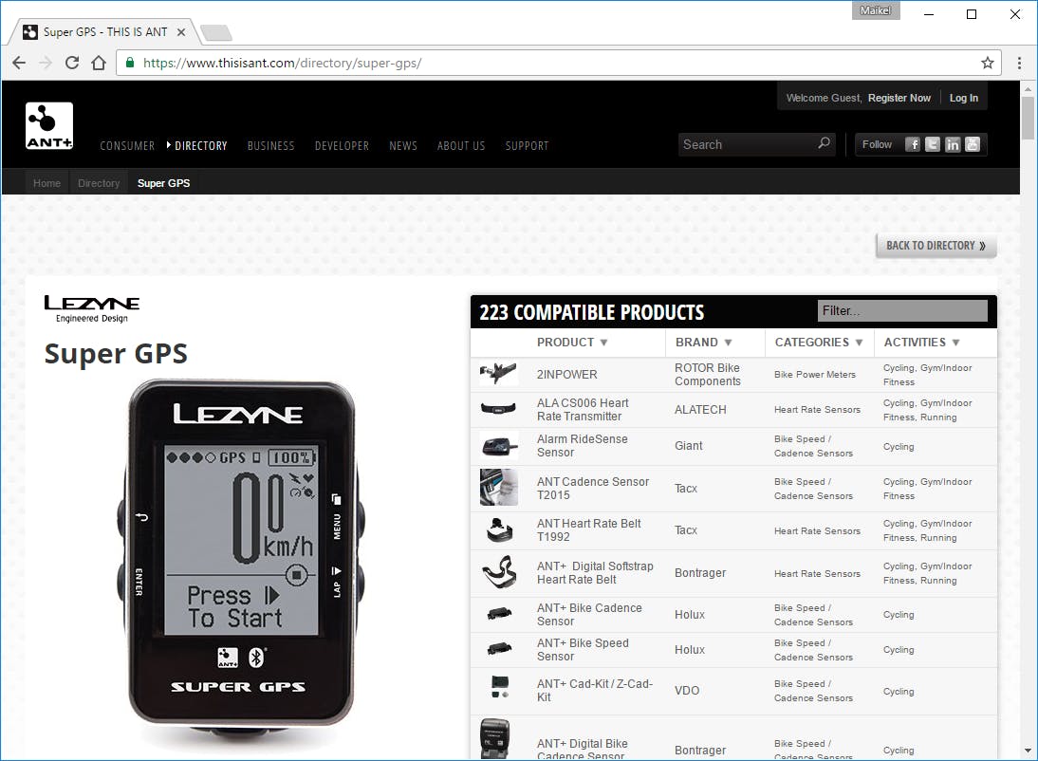Click the VDO brand cell
The height and width of the screenshot is (761, 1038).
click(x=687, y=690)
